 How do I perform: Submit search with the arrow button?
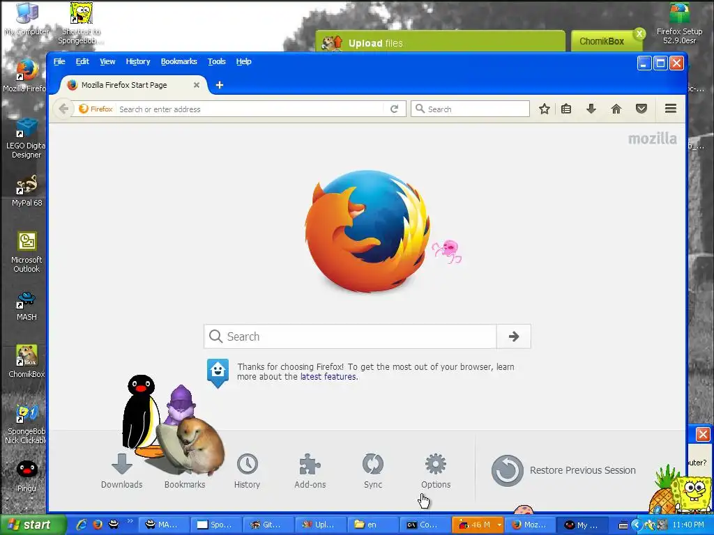[x=514, y=336]
